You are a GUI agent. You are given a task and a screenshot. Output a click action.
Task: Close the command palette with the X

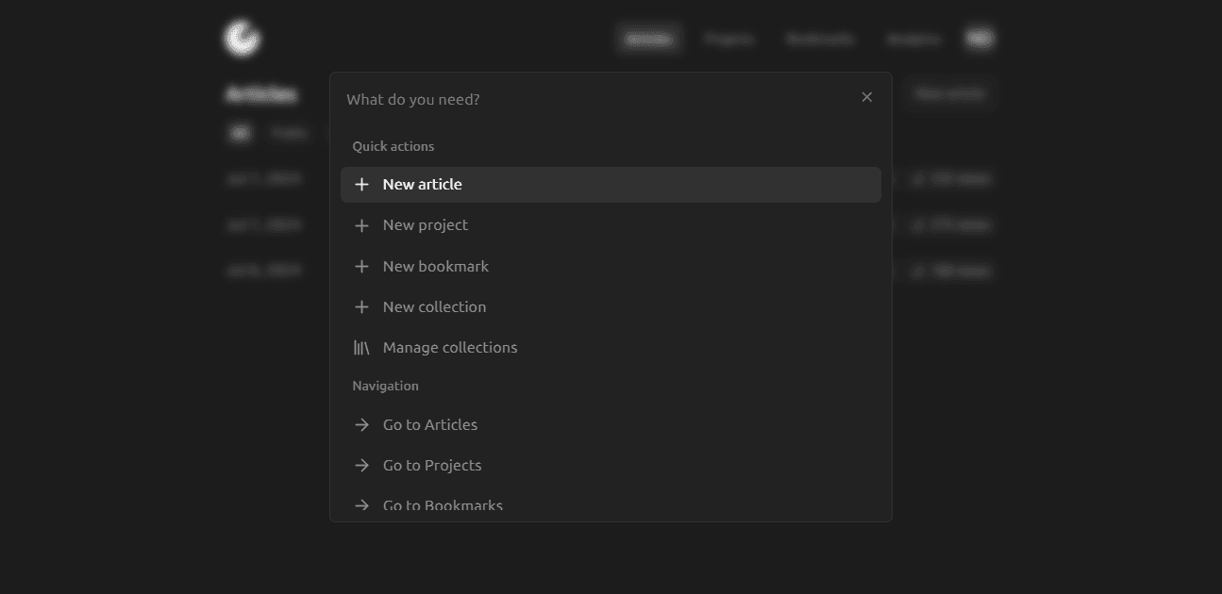point(867,97)
